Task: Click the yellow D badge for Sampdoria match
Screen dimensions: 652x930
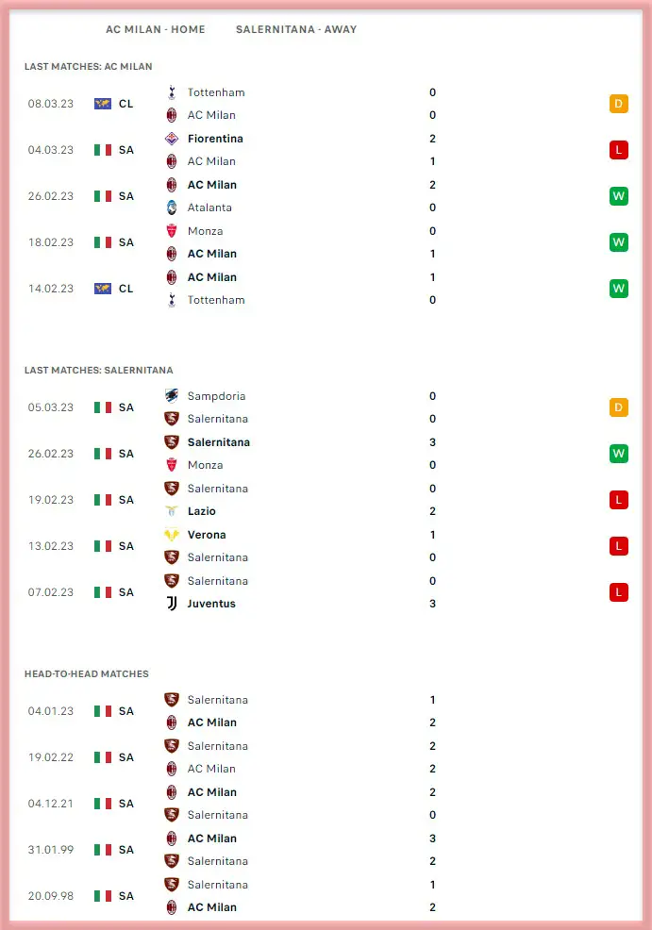Action: [x=619, y=407]
